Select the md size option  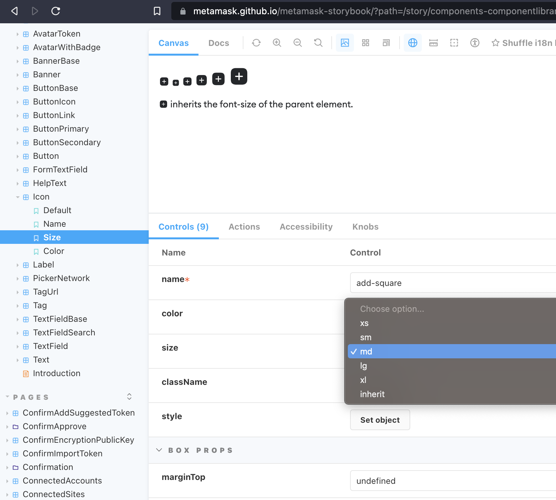(x=367, y=352)
